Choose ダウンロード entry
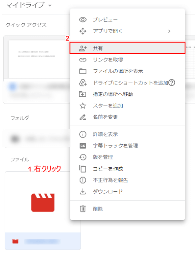This screenshot has width=195, height=264. coord(127,192)
